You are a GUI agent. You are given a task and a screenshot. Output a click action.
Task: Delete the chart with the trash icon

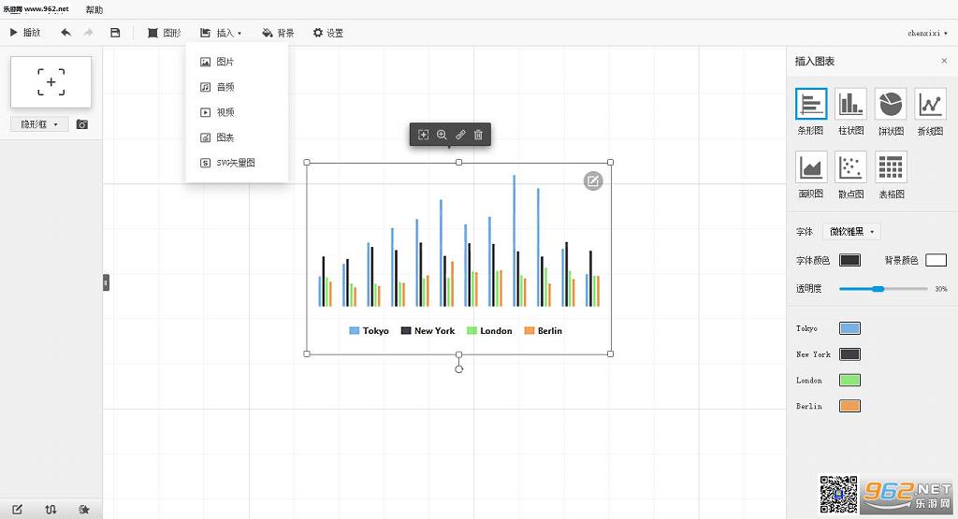pyautogui.click(x=478, y=135)
